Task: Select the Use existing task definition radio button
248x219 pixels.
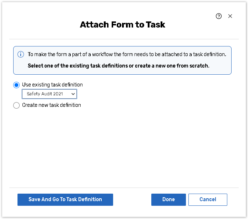Action: (x=16, y=85)
